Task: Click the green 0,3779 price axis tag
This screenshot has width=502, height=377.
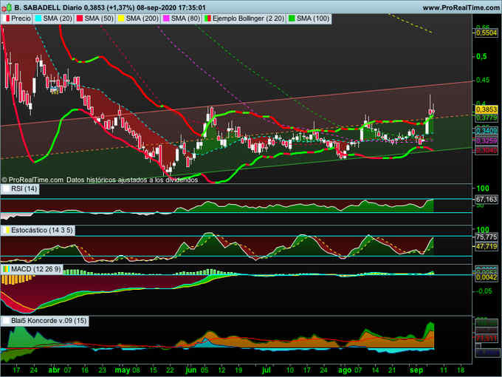Action: coord(486,118)
